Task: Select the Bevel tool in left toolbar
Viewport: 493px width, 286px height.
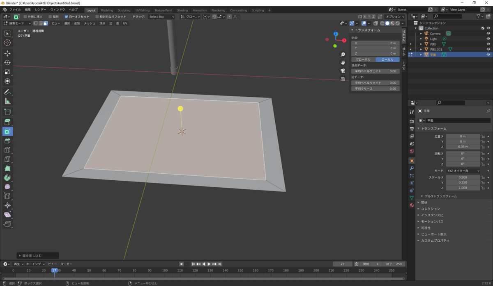Action: 7,141
